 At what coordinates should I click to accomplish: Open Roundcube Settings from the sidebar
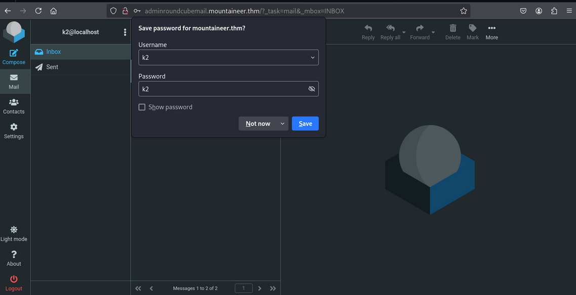[14, 131]
